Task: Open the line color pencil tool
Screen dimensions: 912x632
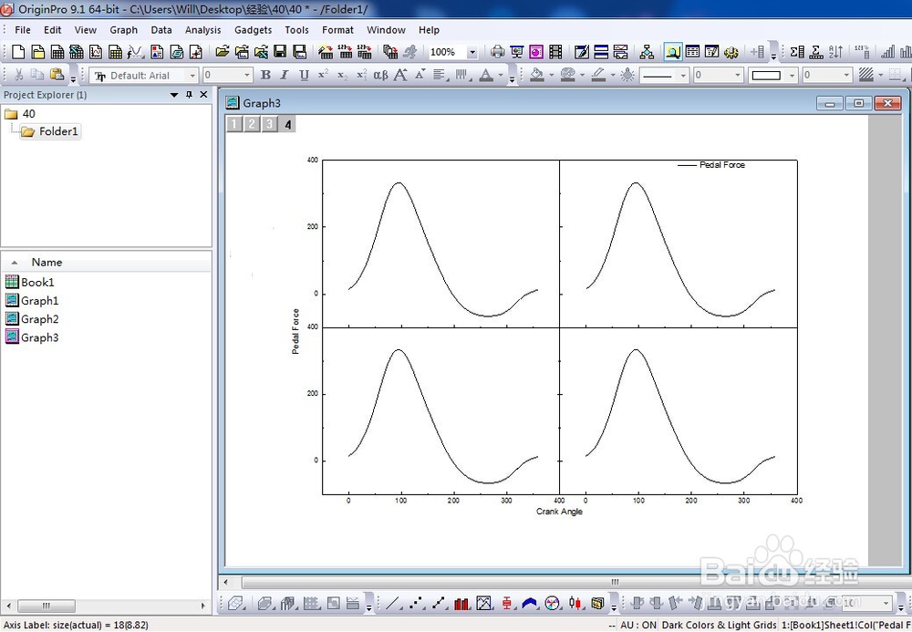Action: (x=598, y=75)
